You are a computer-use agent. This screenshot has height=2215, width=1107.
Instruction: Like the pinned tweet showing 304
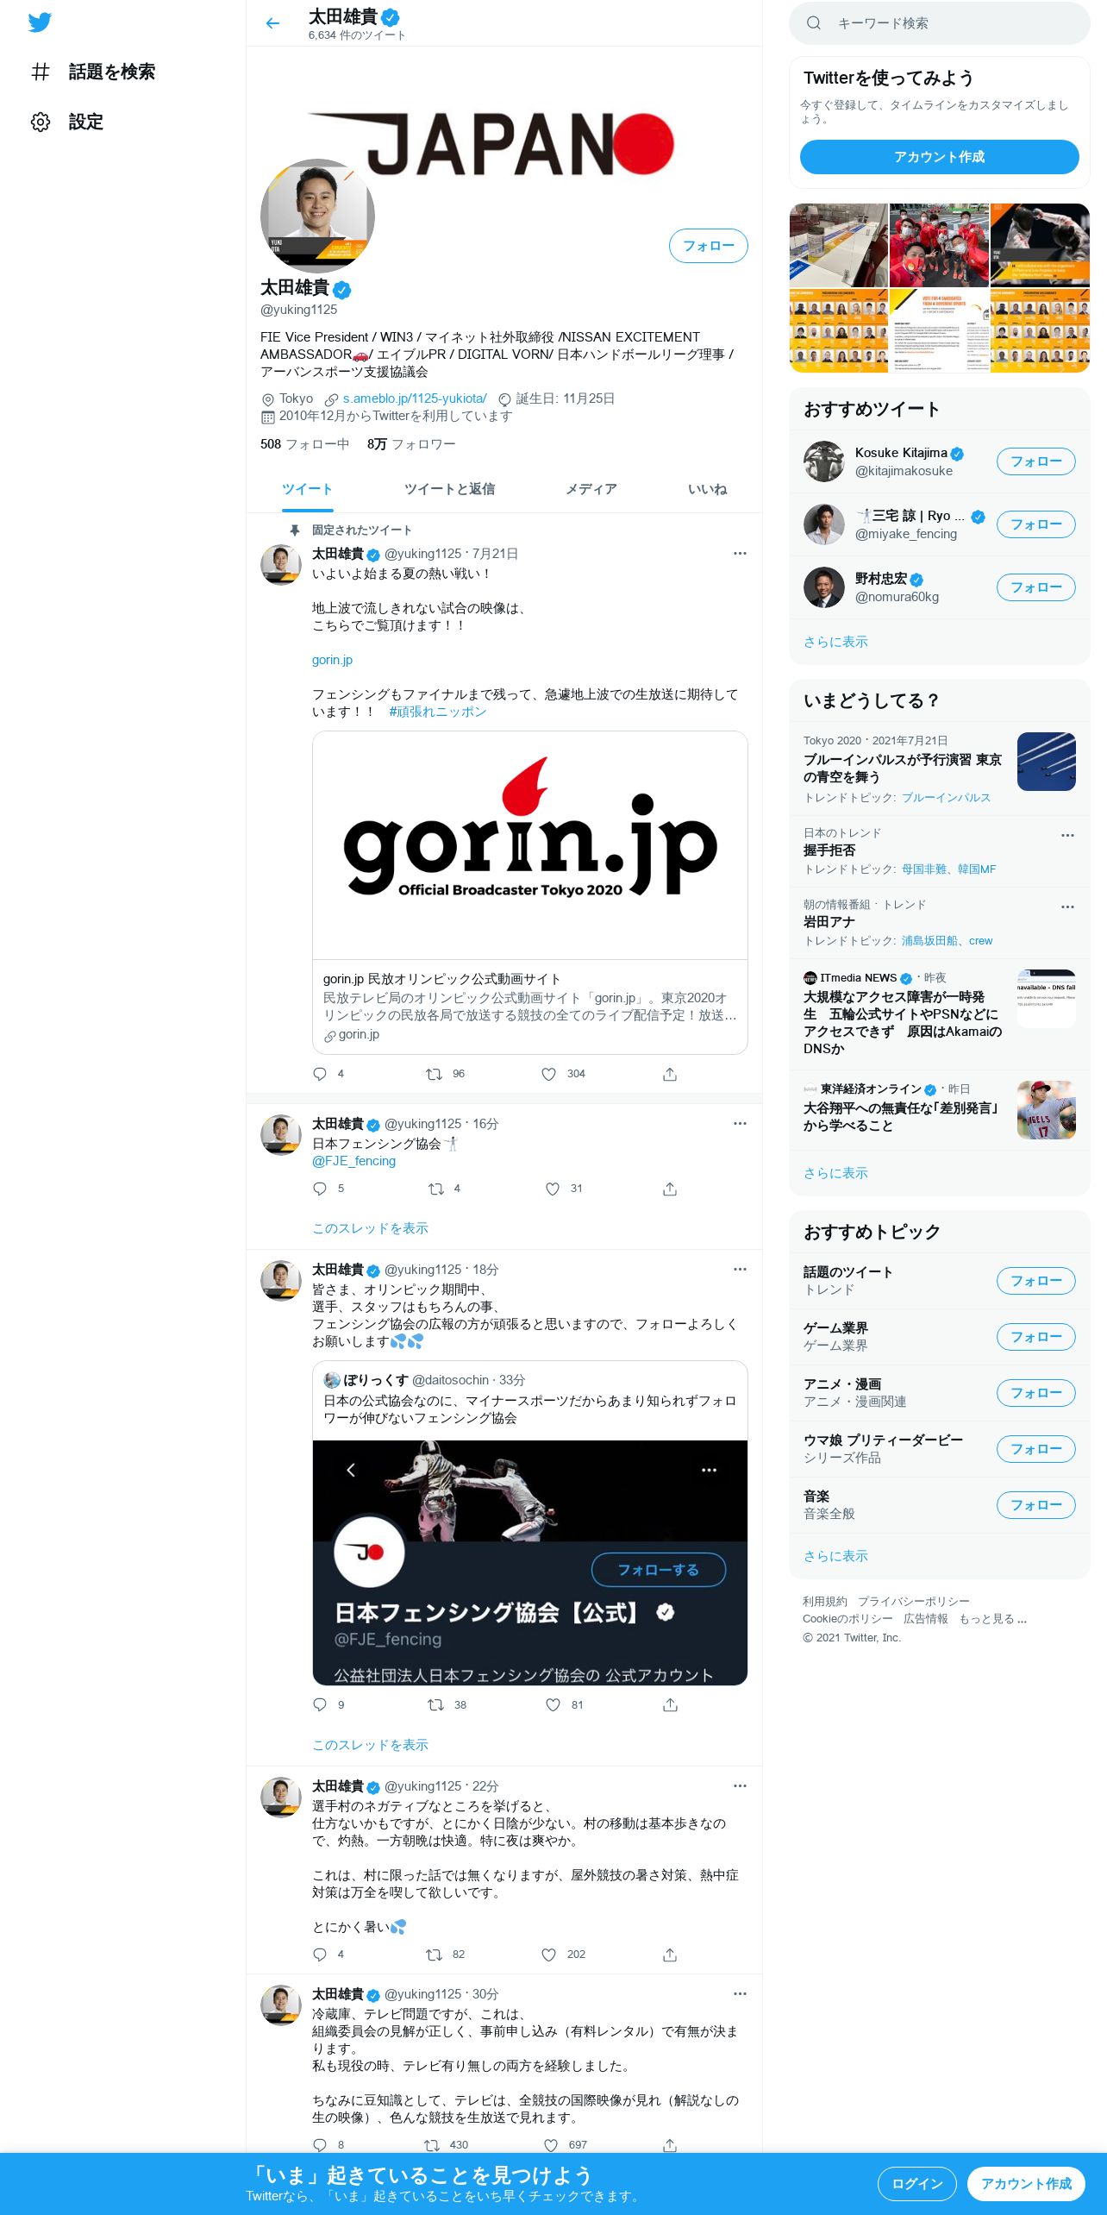coord(548,1074)
